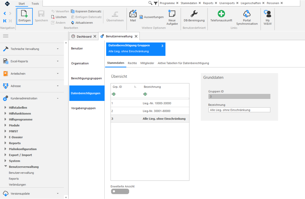Switch to the Dashboard tab
This screenshot has height=199, width=305.
coord(84,36)
